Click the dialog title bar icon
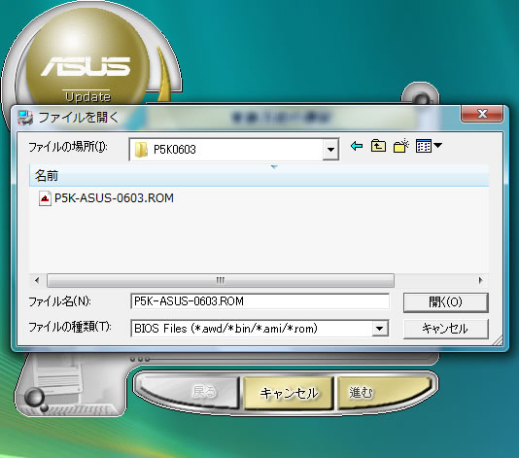This screenshot has height=458, width=519. point(25,118)
